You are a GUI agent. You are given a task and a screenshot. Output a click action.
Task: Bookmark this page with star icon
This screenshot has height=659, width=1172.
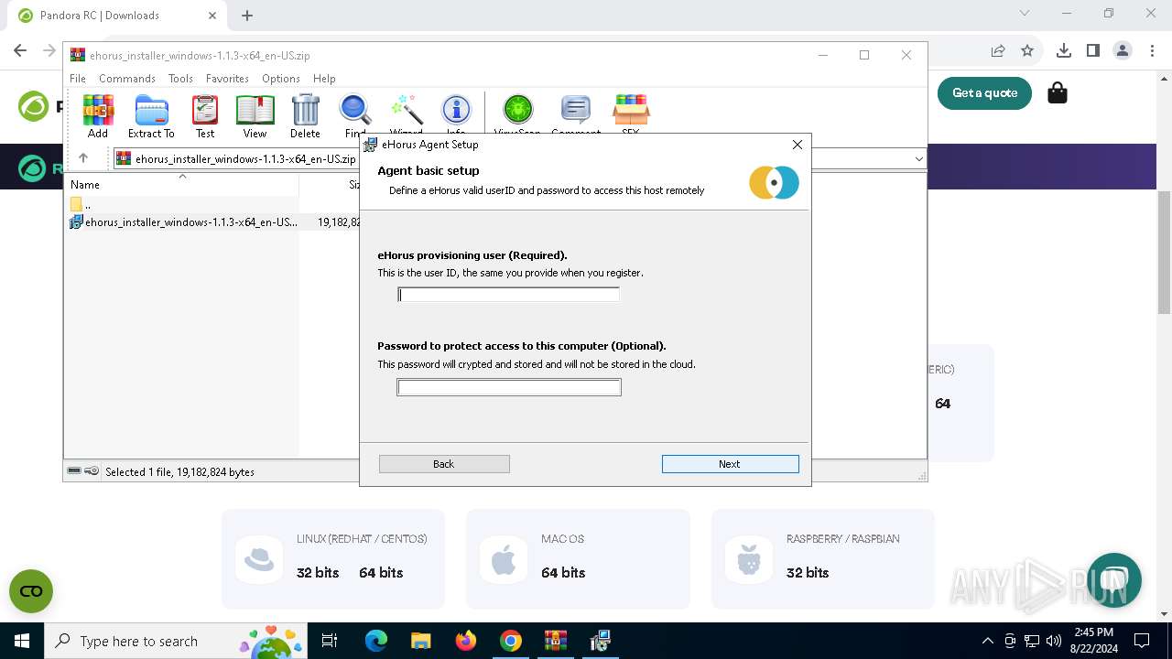click(1027, 50)
